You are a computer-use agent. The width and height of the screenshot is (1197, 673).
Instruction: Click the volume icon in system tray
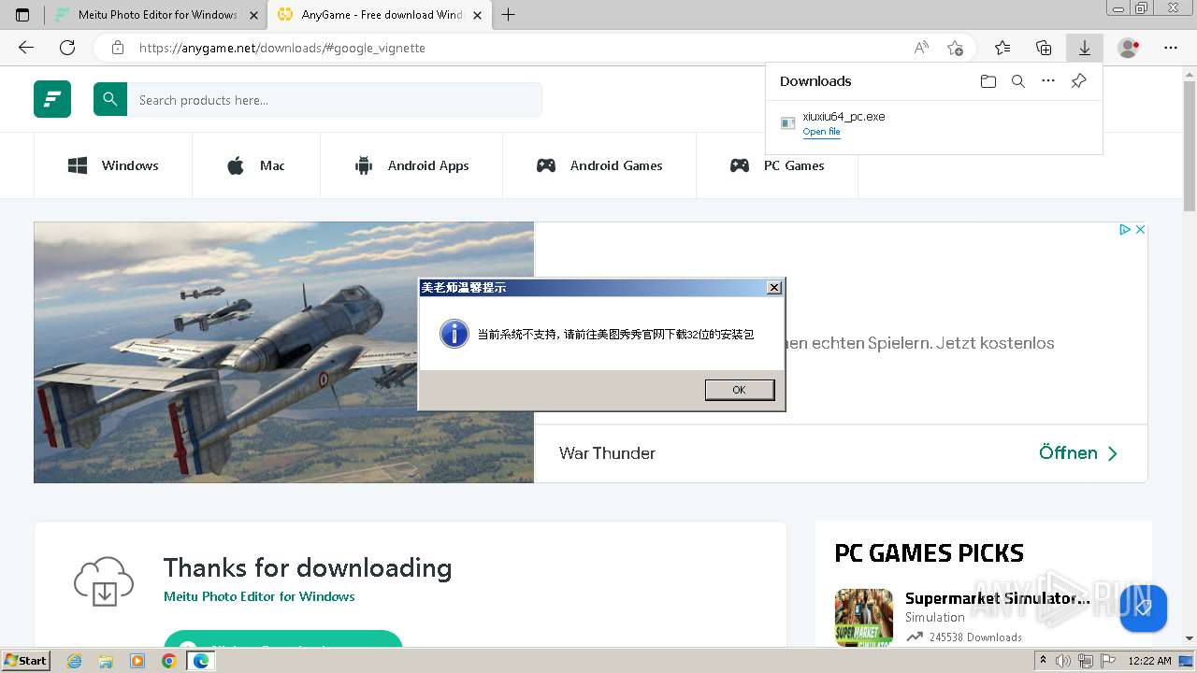coord(1064,661)
